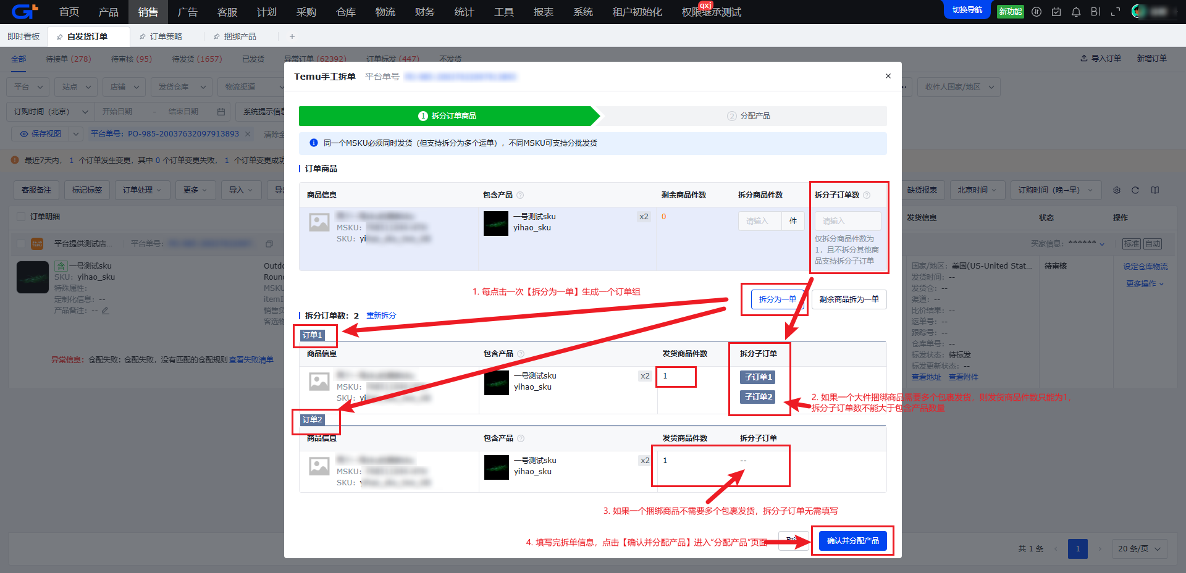
Task: Select the 待接单 (278) status tab
Action: (69, 59)
